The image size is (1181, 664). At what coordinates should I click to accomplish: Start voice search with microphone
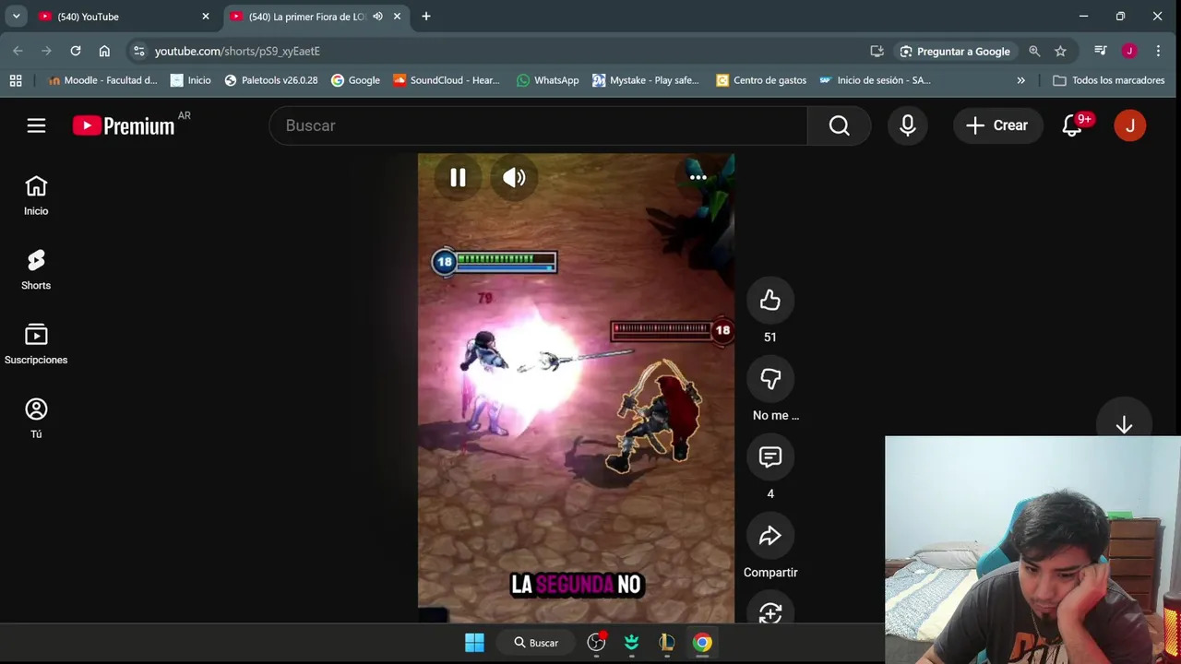(x=908, y=125)
